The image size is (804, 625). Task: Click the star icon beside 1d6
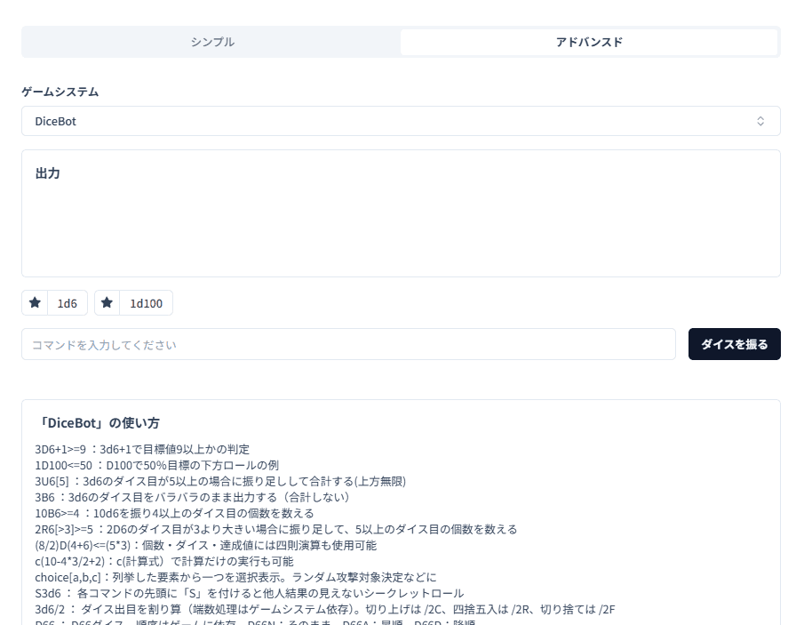pos(35,303)
